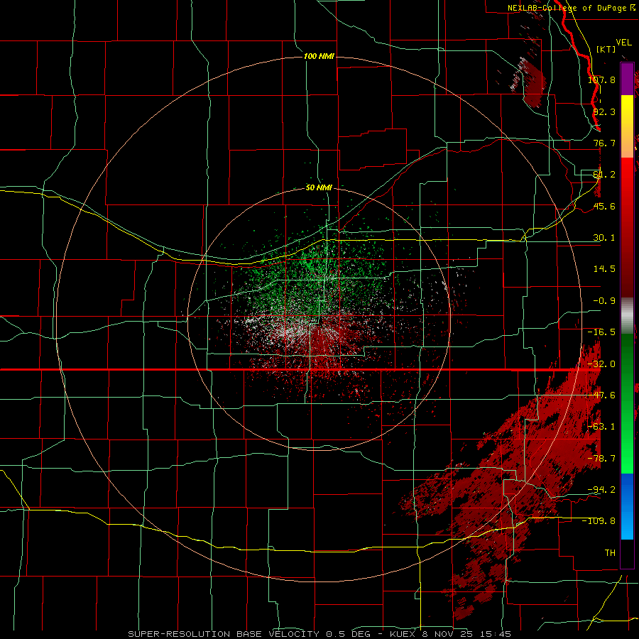Click the -94.2 velocity scale value
The width and height of the screenshot is (639, 639).
601,489
